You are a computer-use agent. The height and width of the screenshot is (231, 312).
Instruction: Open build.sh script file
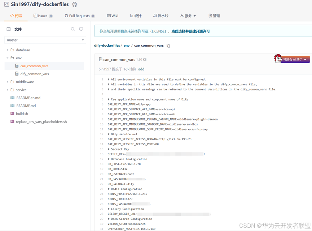point(22,114)
